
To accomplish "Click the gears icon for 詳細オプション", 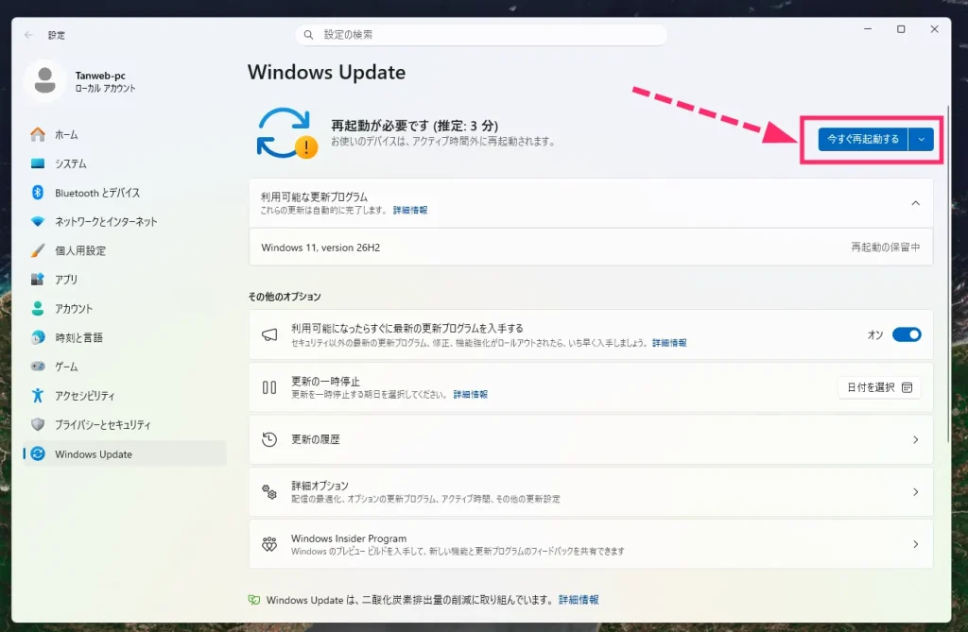I will (269, 492).
